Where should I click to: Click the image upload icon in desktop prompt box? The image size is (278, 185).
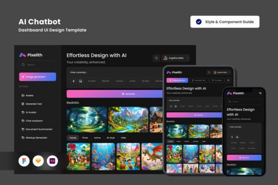(x=81, y=81)
